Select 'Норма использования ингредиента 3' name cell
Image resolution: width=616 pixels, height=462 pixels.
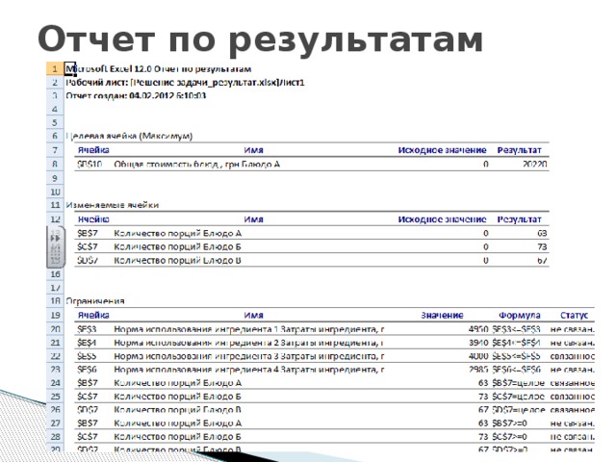click(x=249, y=356)
